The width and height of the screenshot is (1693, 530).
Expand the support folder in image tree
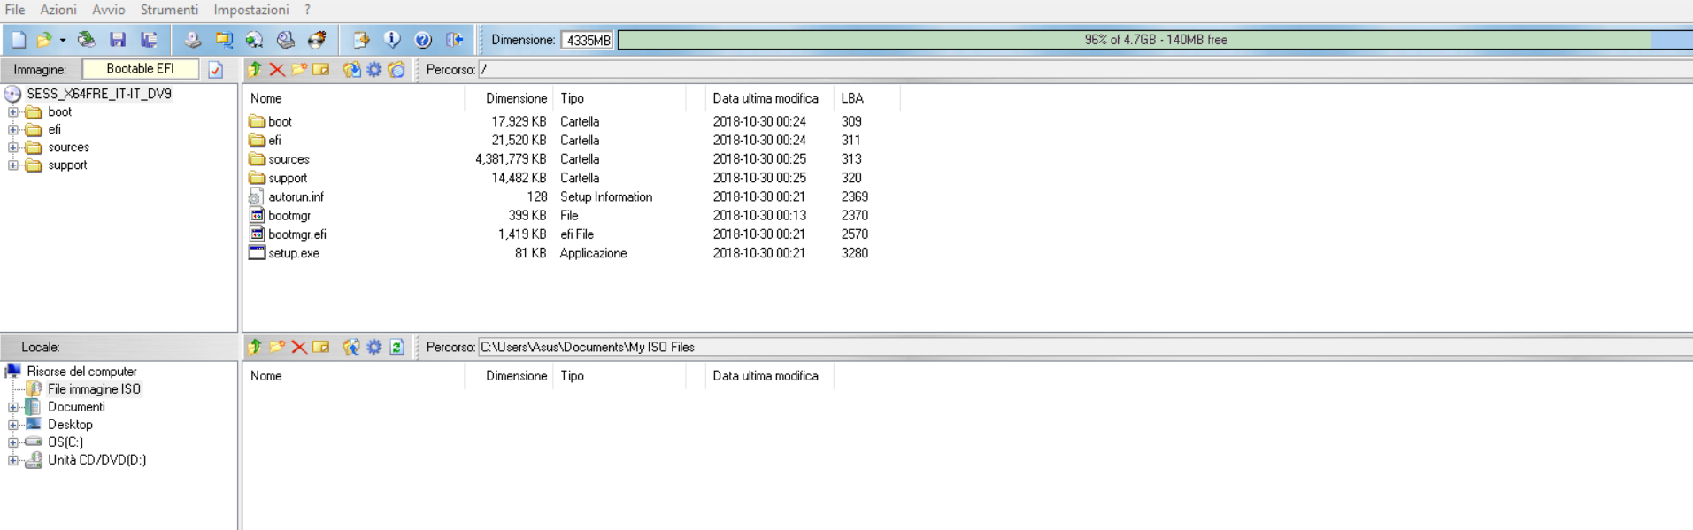point(13,165)
